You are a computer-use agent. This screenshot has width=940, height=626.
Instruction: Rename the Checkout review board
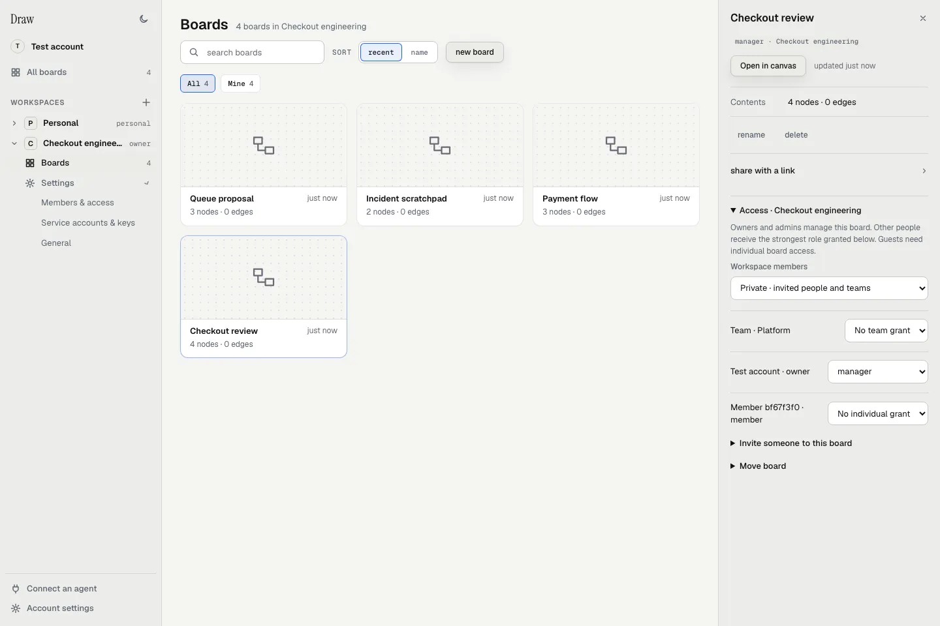(751, 135)
